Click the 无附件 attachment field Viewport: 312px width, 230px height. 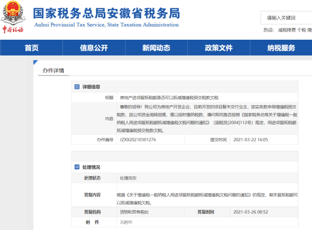click(x=126, y=222)
